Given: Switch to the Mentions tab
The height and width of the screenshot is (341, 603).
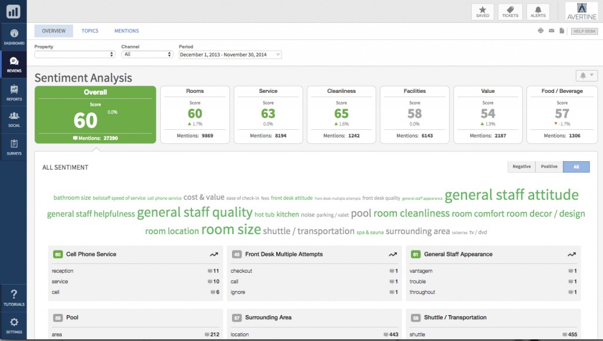Looking at the screenshot, I should point(127,31).
